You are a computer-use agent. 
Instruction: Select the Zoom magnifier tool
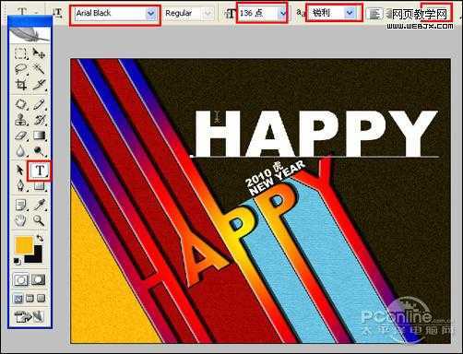click(39, 220)
